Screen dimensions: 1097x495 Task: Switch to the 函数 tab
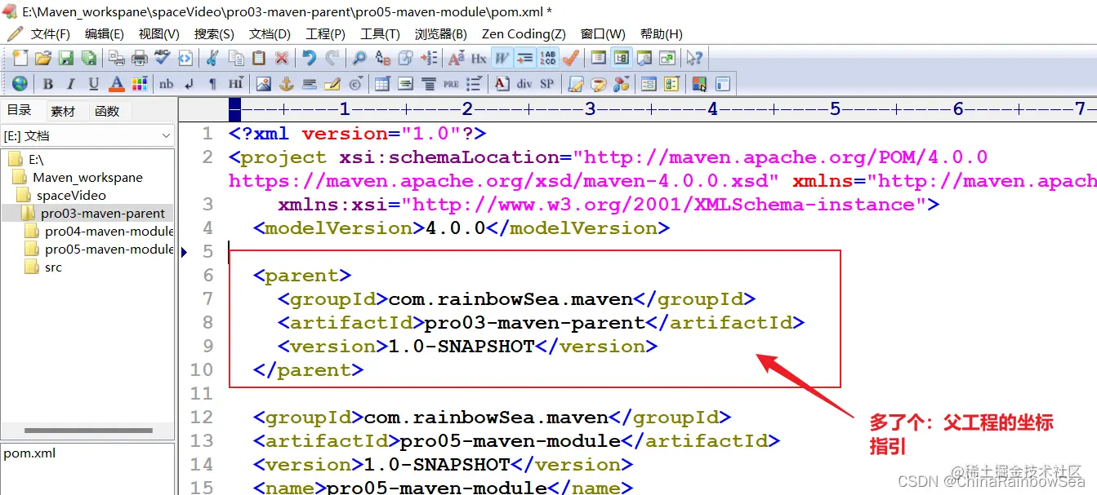click(x=107, y=111)
